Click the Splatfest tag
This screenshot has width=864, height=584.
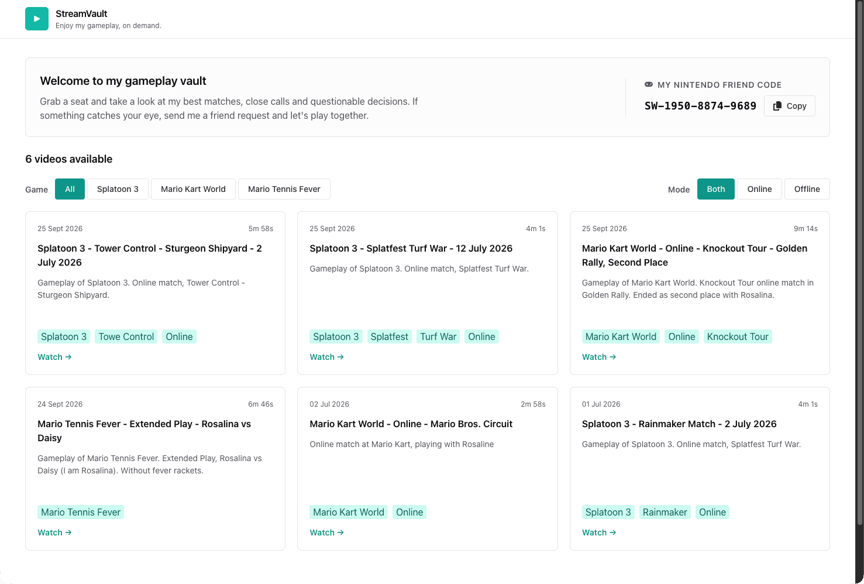390,336
